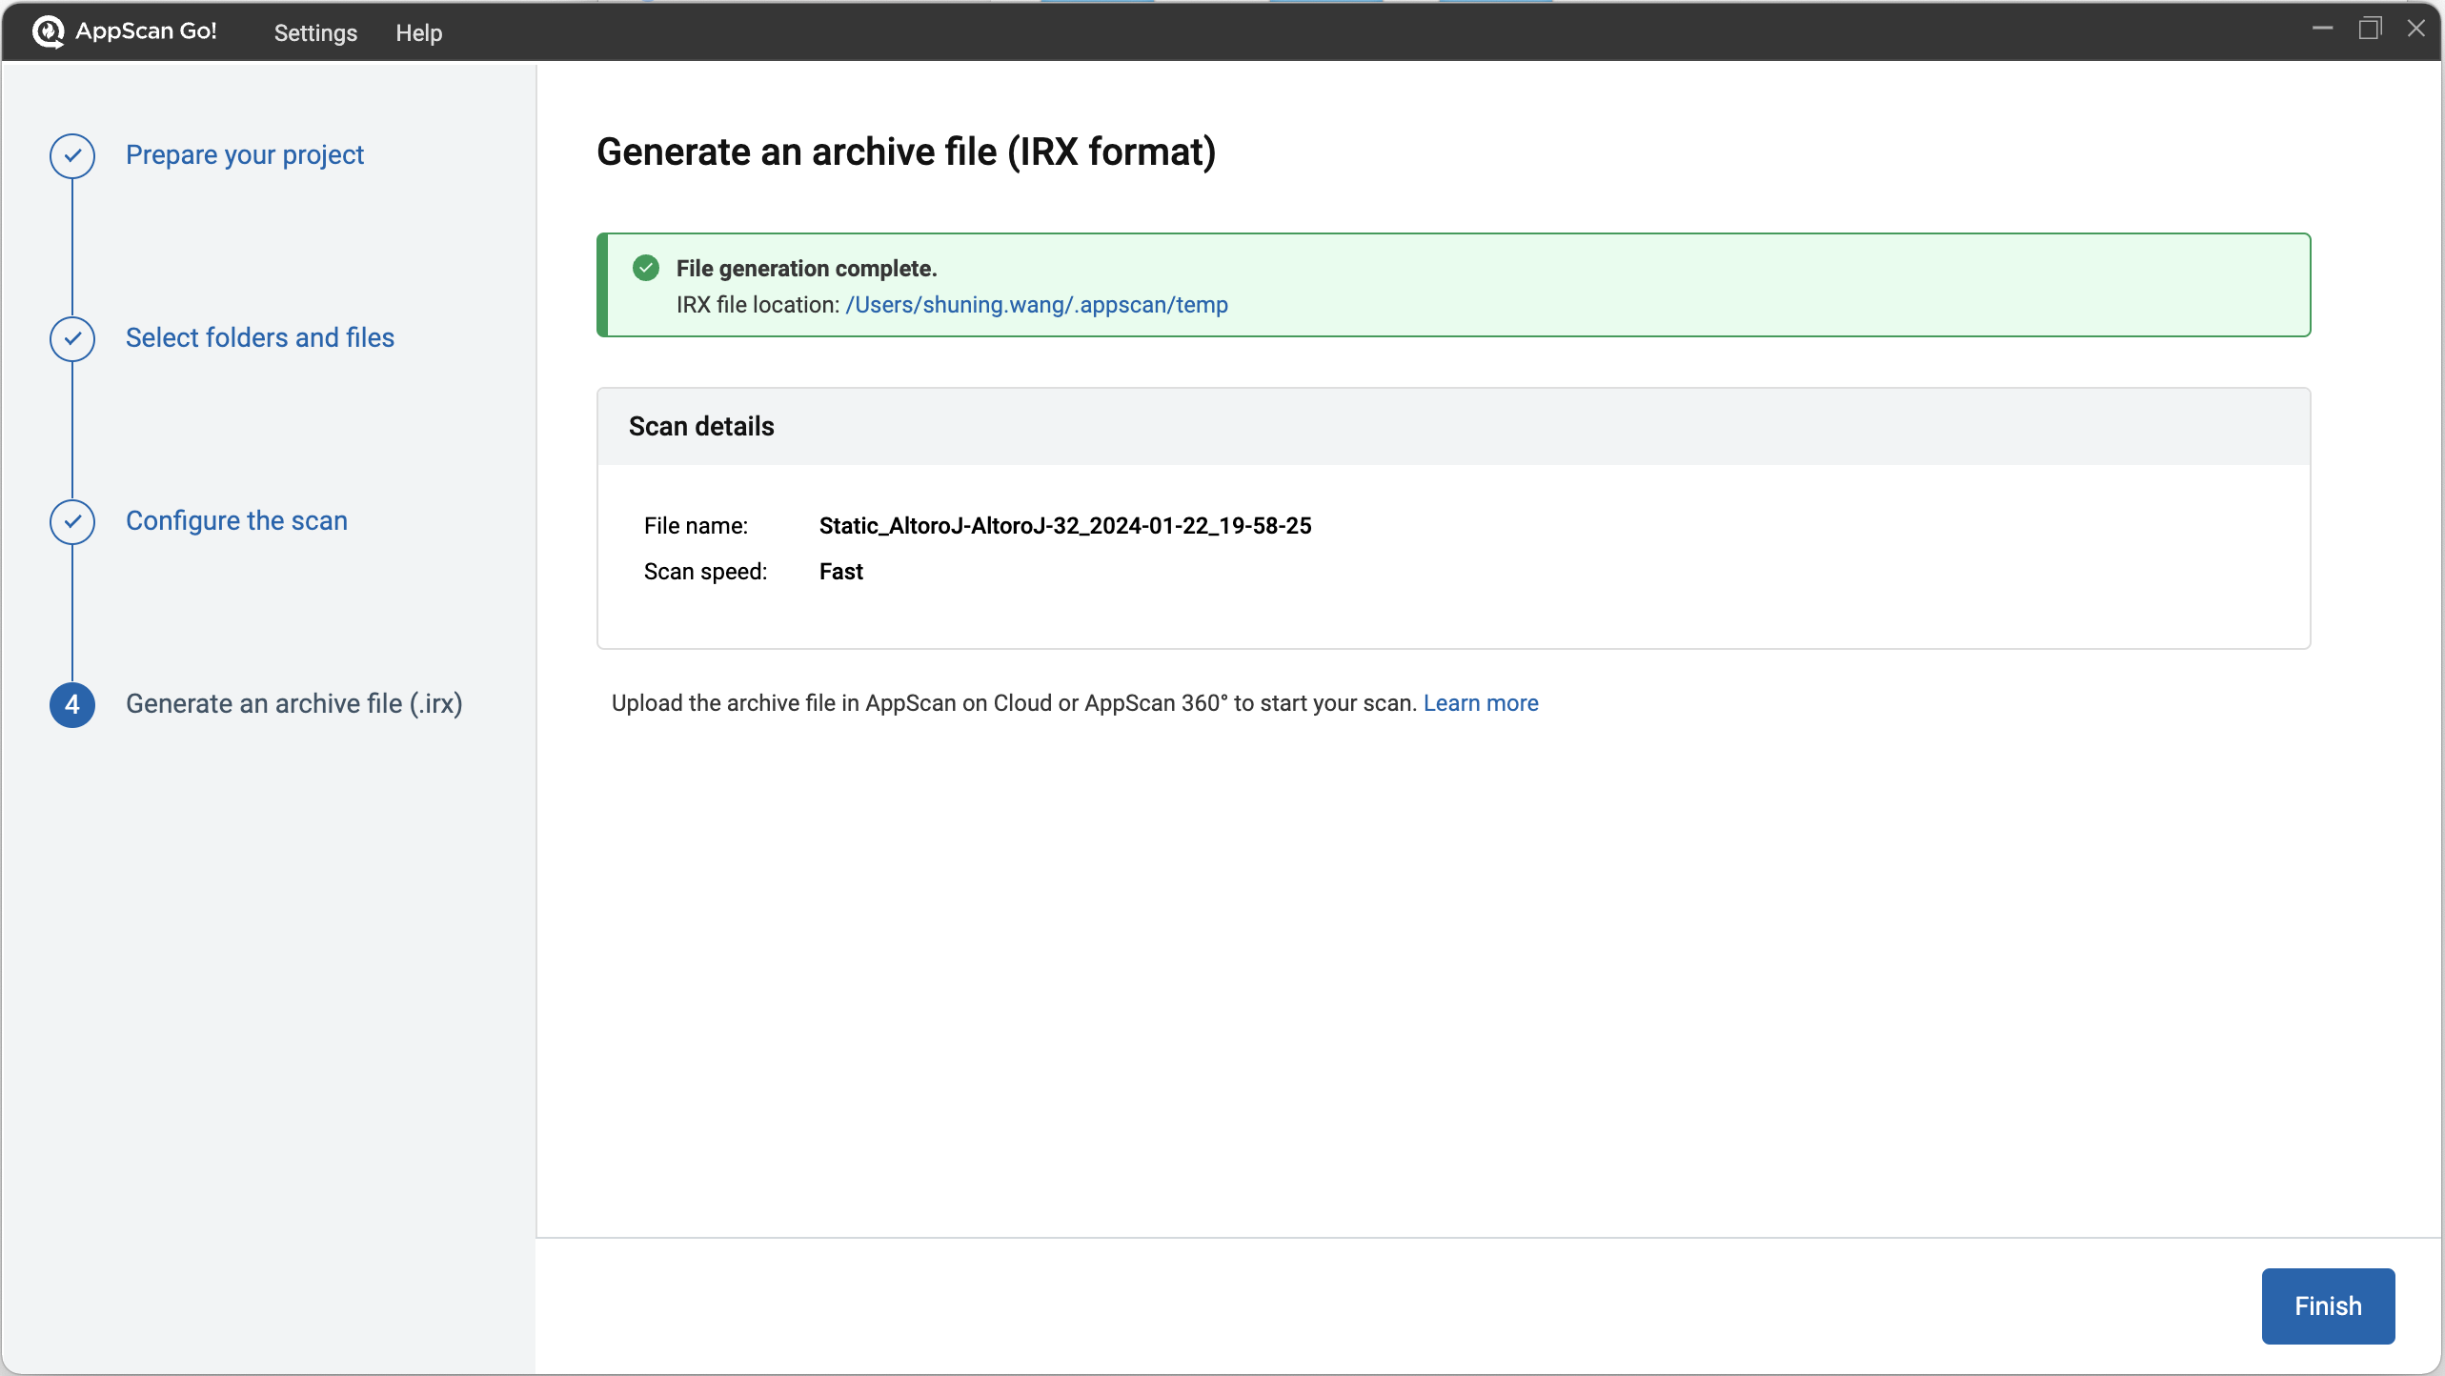Jump to Select folders and files step
This screenshot has width=2445, height=1376.
[260, 338]
